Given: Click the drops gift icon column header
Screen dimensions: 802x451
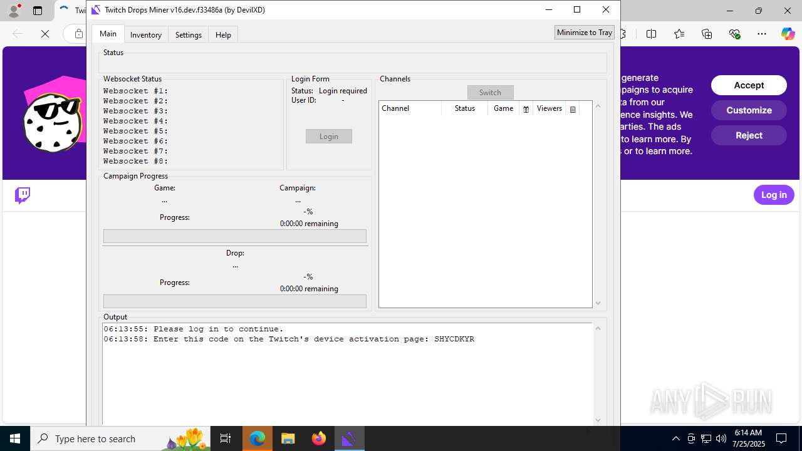Looking at the screenshot, I should tap(526, 109).
